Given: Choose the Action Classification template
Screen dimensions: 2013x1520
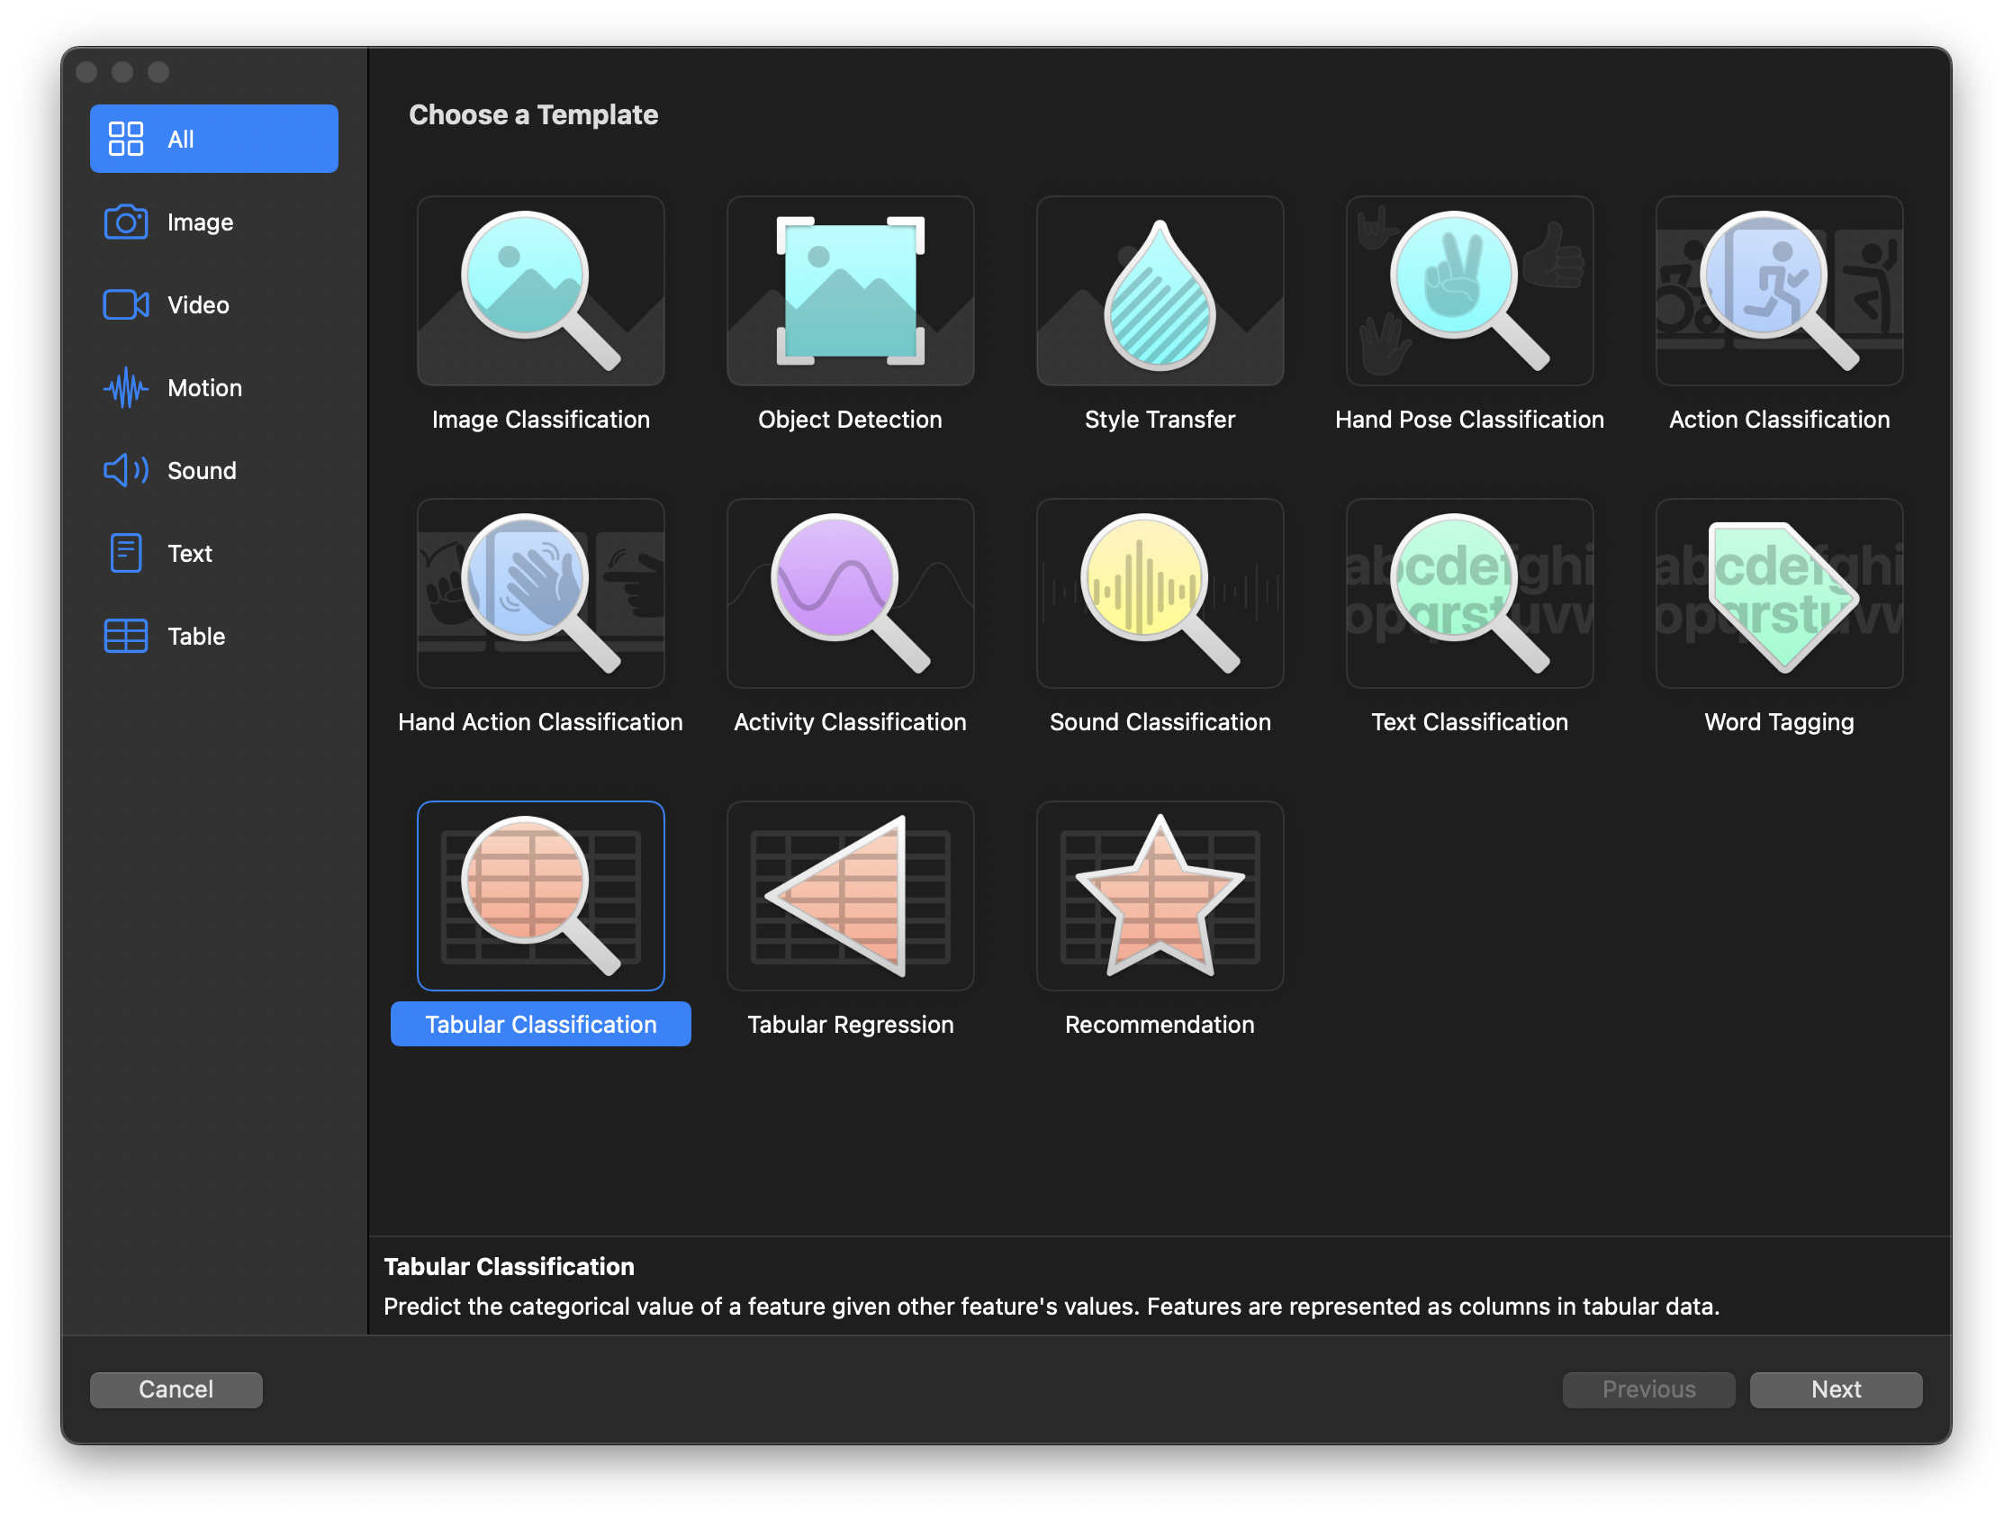Looking at the screenshot, I should click(1778, 291).
